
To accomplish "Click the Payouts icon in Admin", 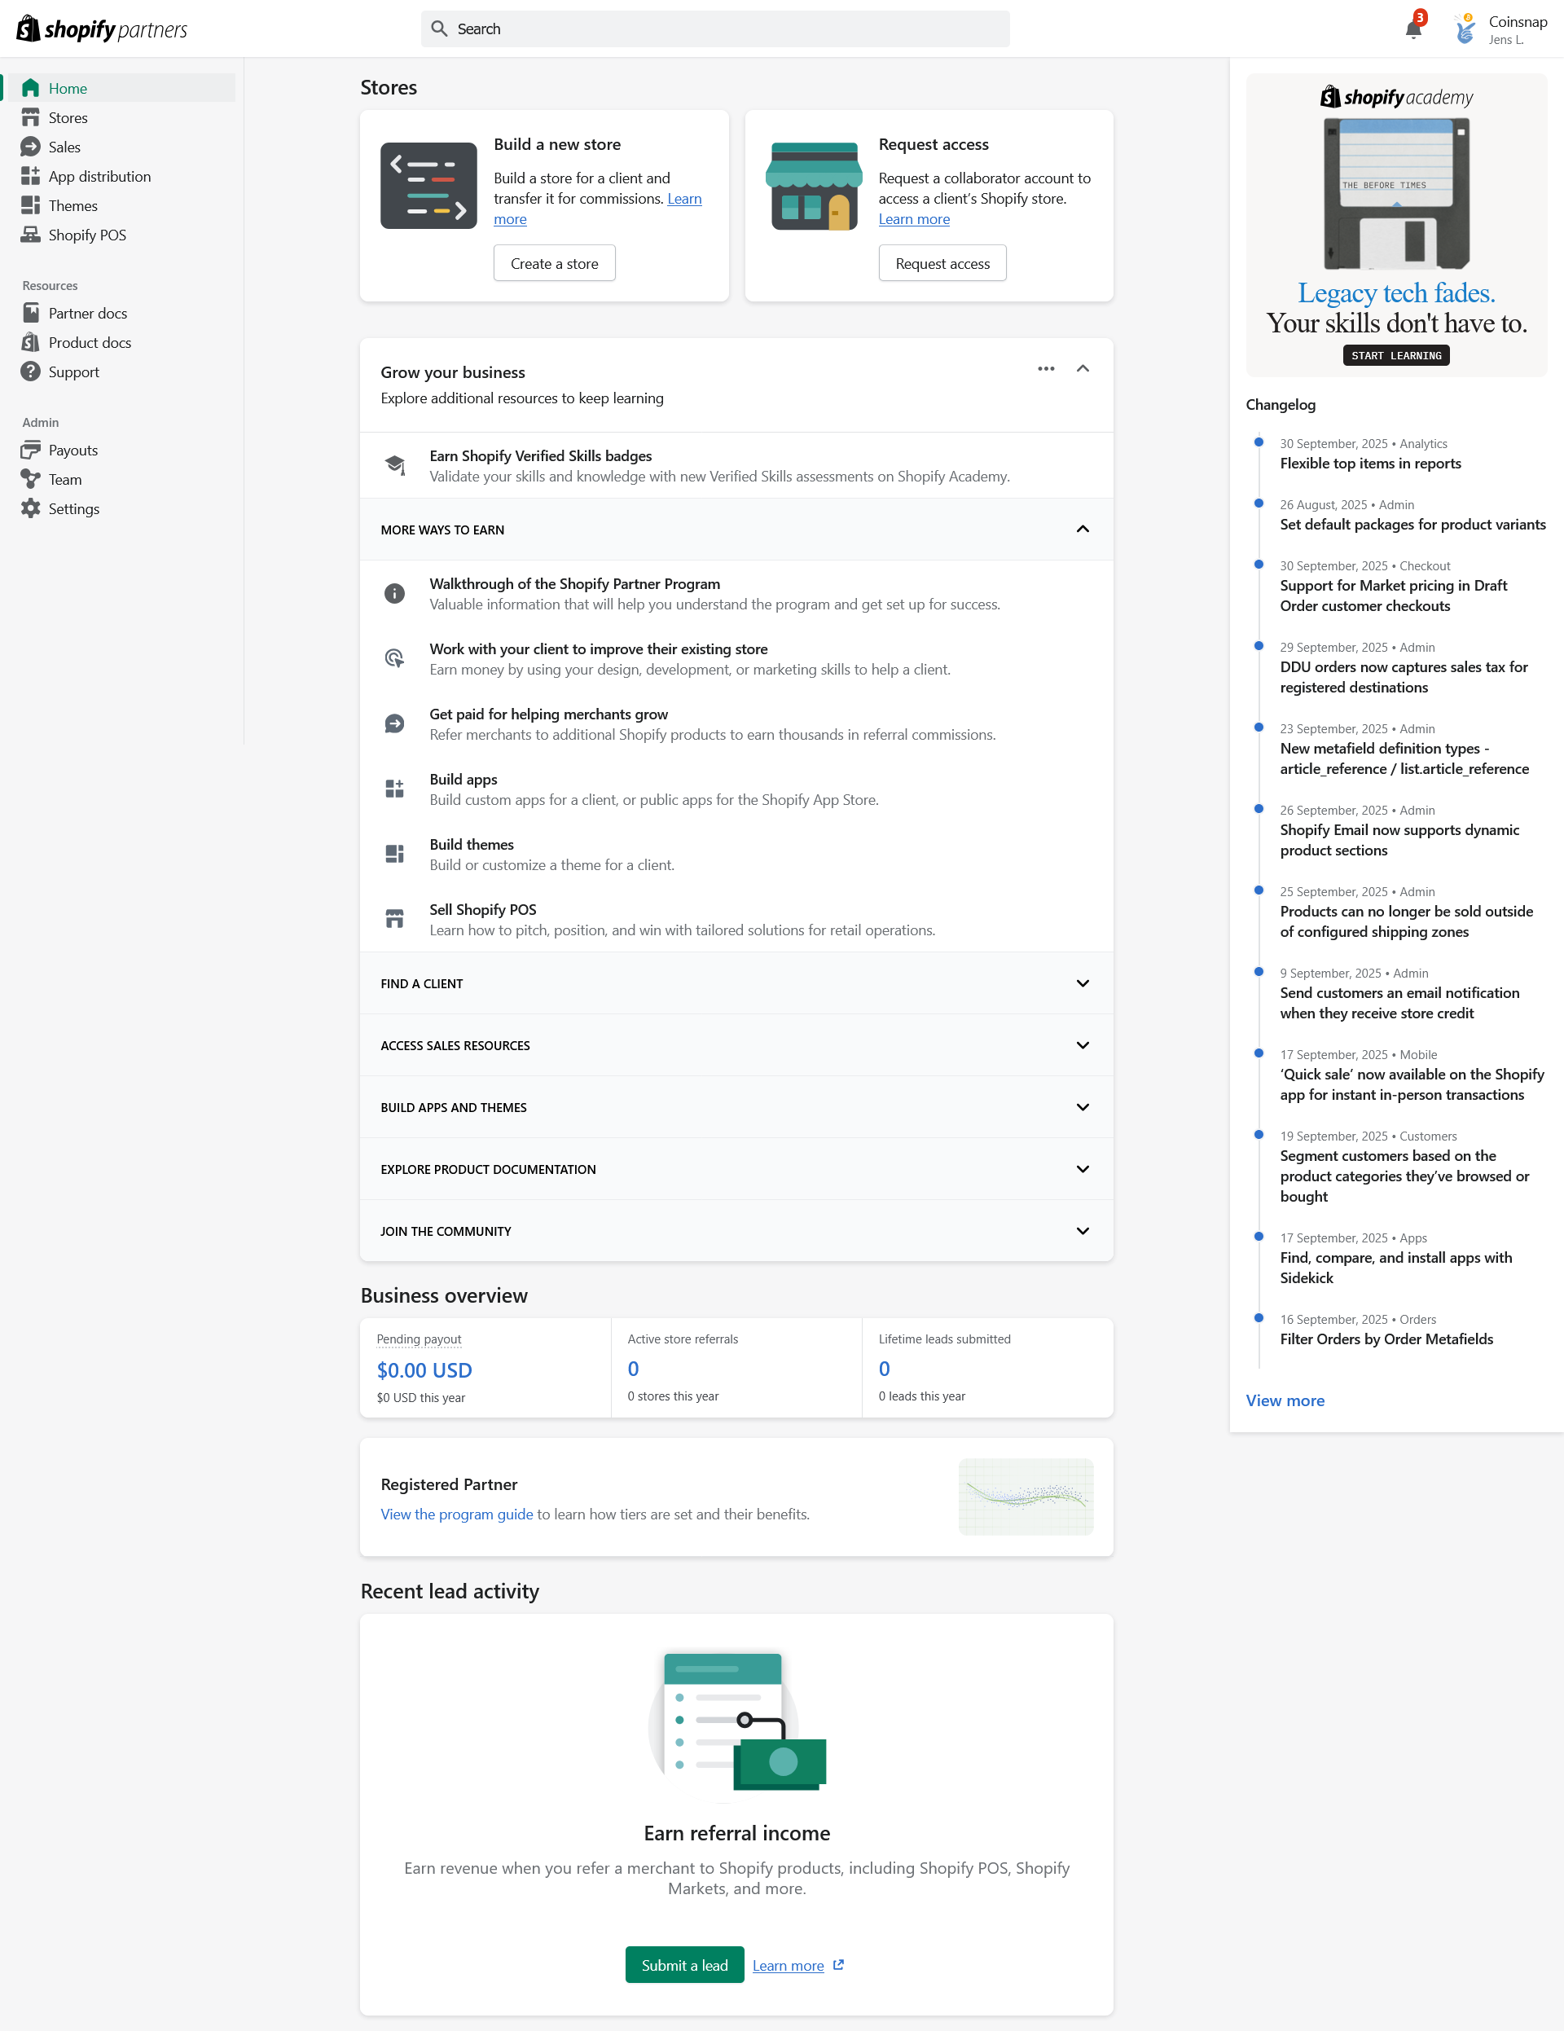I will tap(31, 450).
